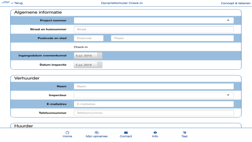The width and height of the screenshot is (252, 142).
Task: Click the Straat en huisnummer label
Action: (x=48, y=29)
